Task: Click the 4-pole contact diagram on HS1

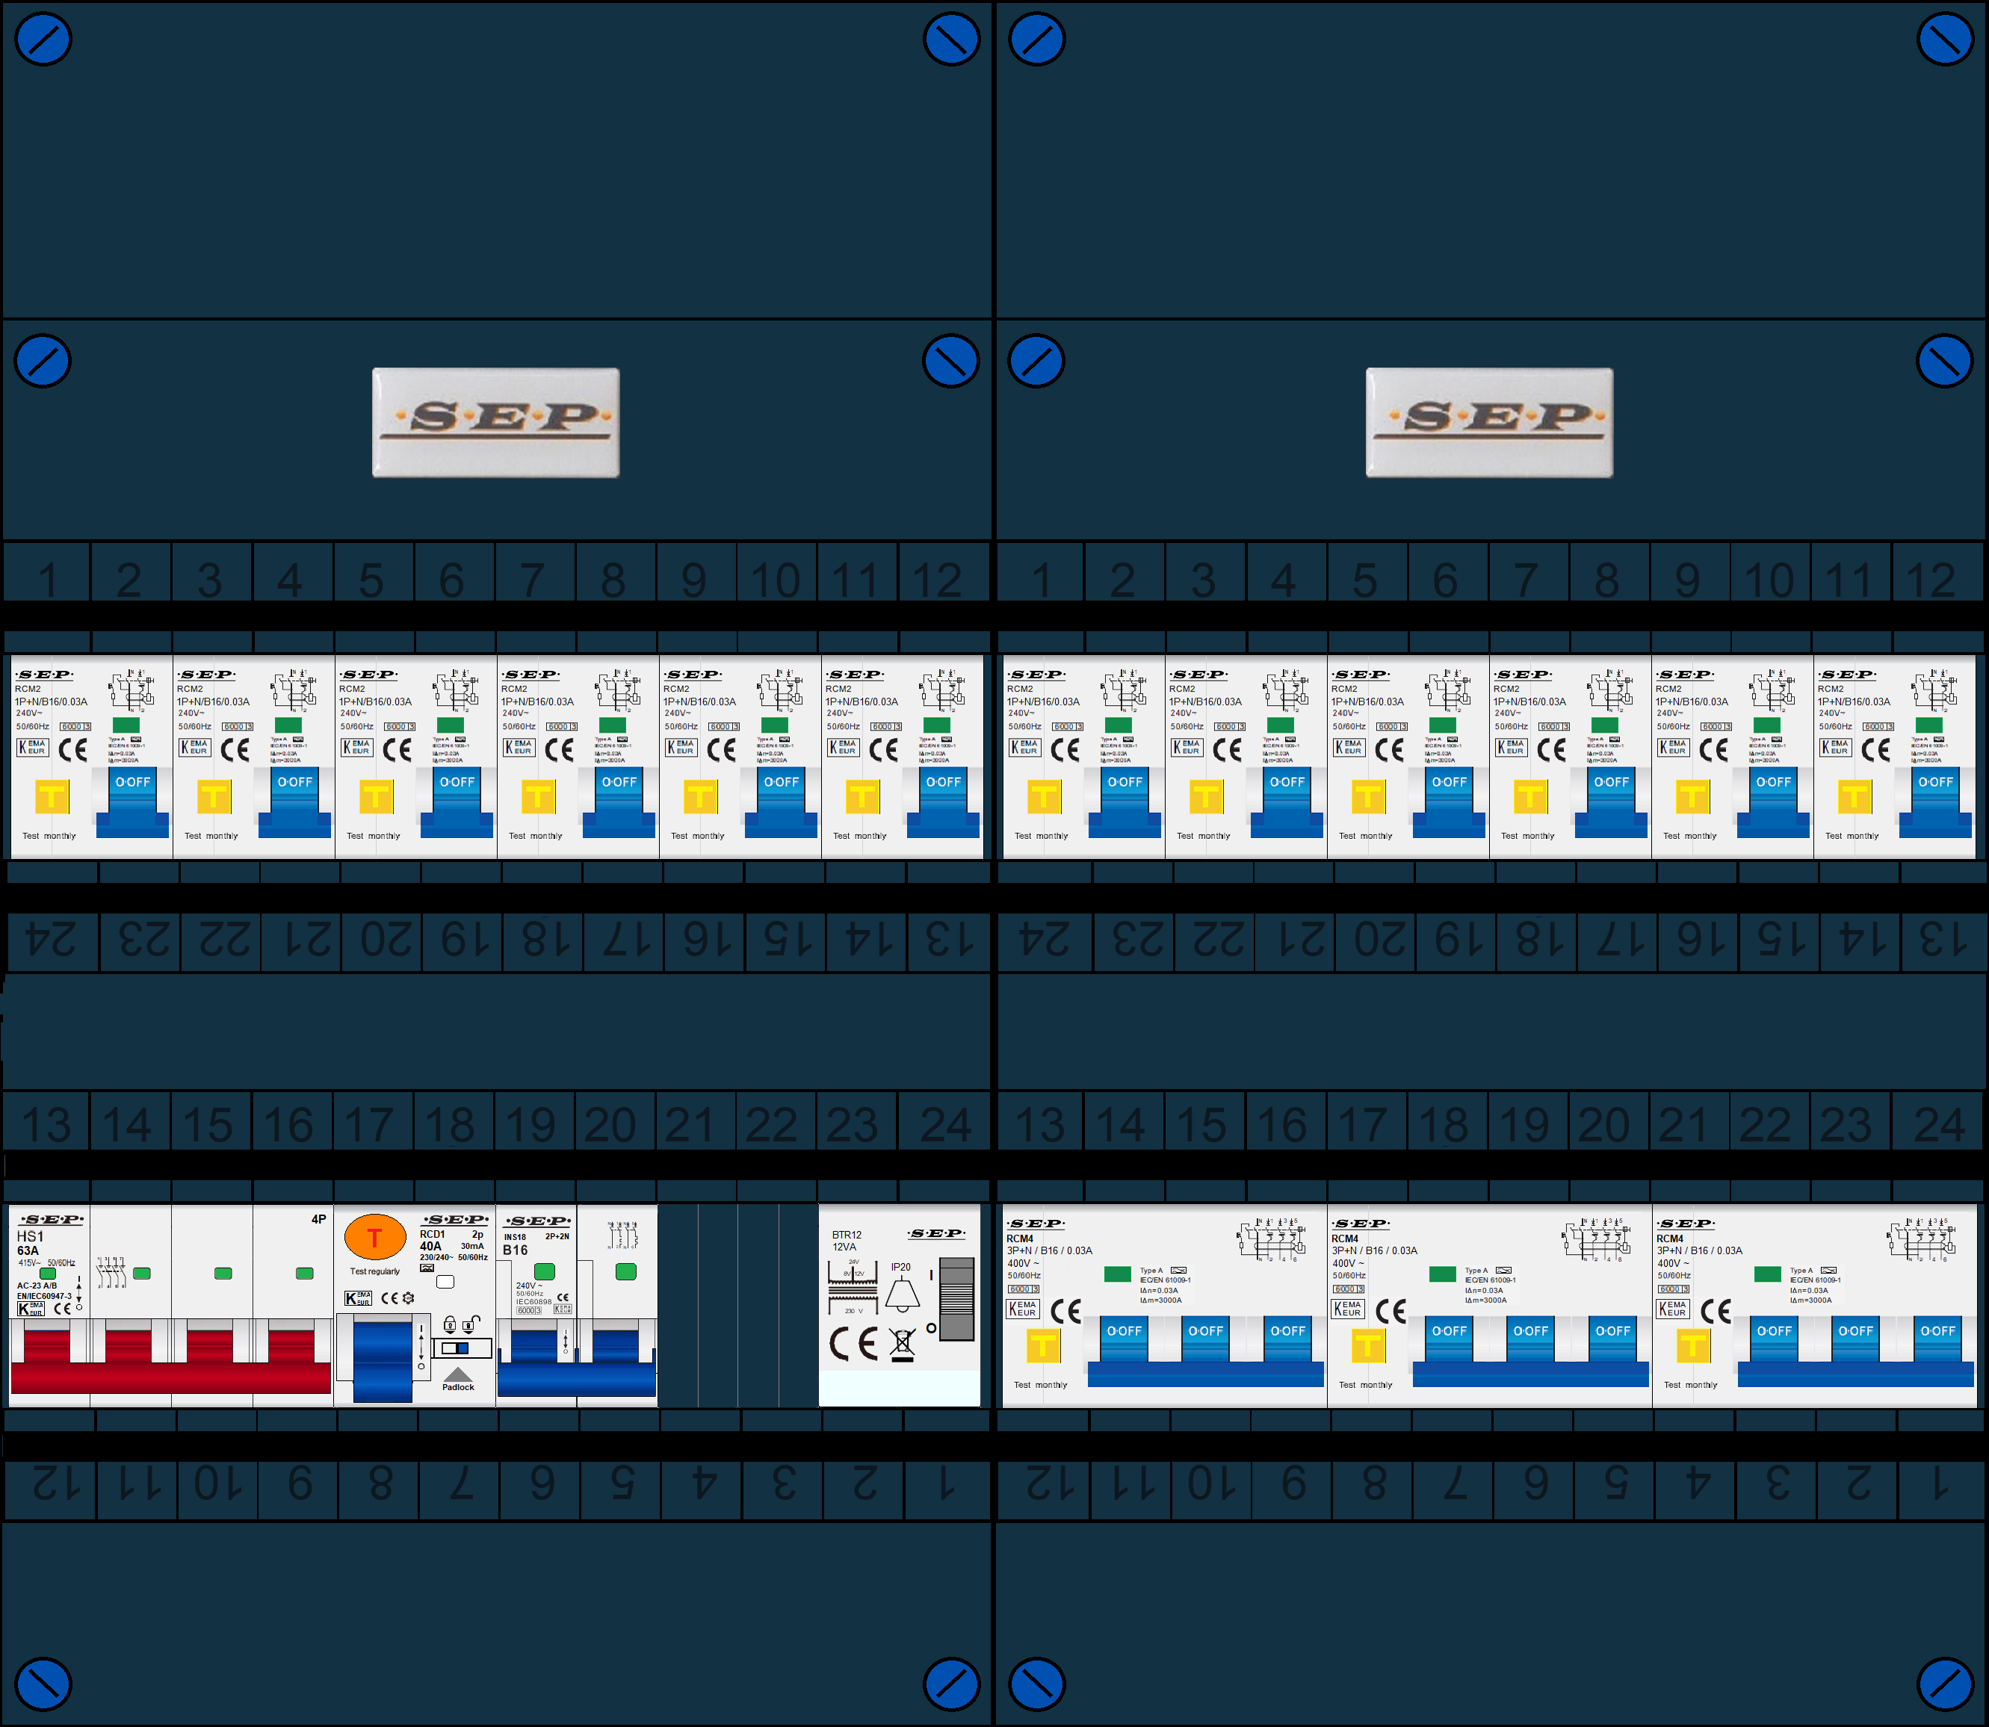Action: (x=111, y=1272)
